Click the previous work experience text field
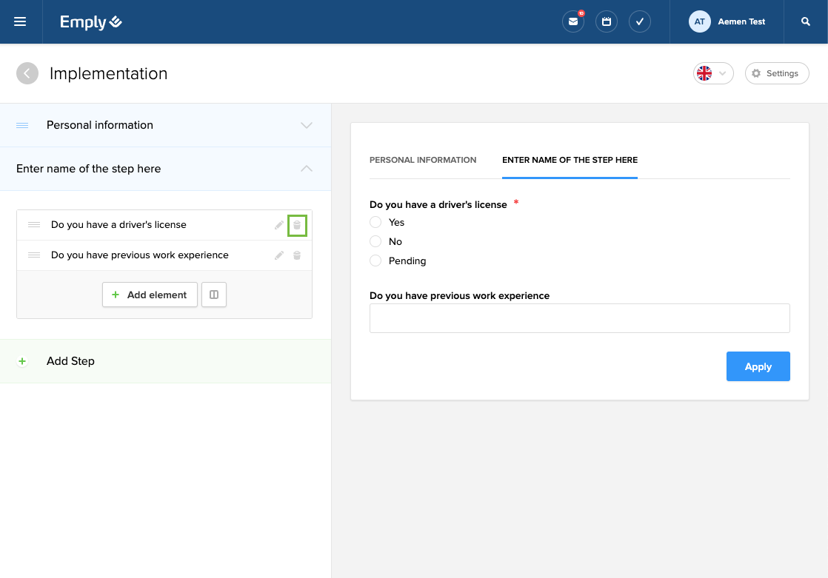The height and width of the screenshot is (578, 828). (x=579, y=318)
